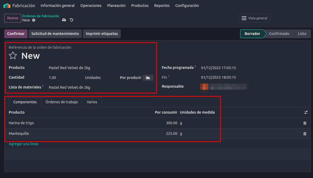Image resolution: width=313 pixels, height=178 pixels.
Task: Show help tooltip for Fecha programada
Action: pos(195,66)
